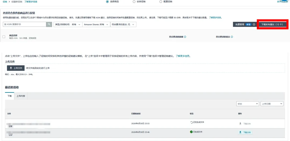Open the Amazon Stores filter dropdown
This screenshot has height=141, width=290.
click(x=96, y=24)
